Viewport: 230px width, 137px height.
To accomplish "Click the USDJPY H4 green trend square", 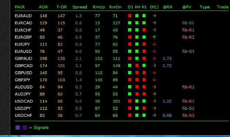I will click(x=137, y=108).
